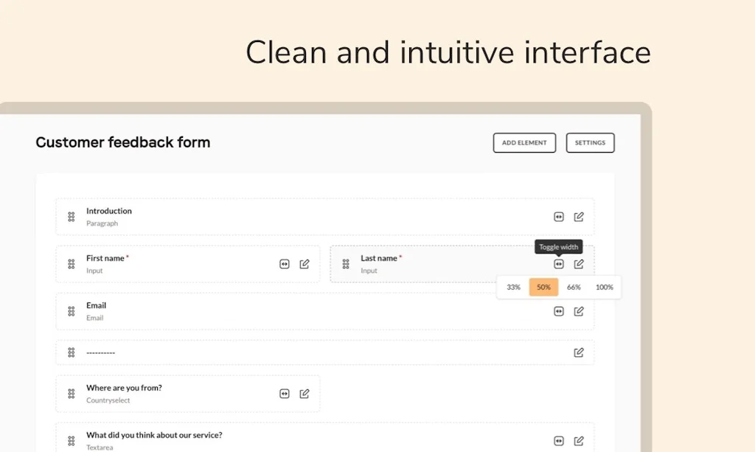Open width toggle for 'Where are you from?'
This screenshot has height=452, width=755.
click(285, 393)
